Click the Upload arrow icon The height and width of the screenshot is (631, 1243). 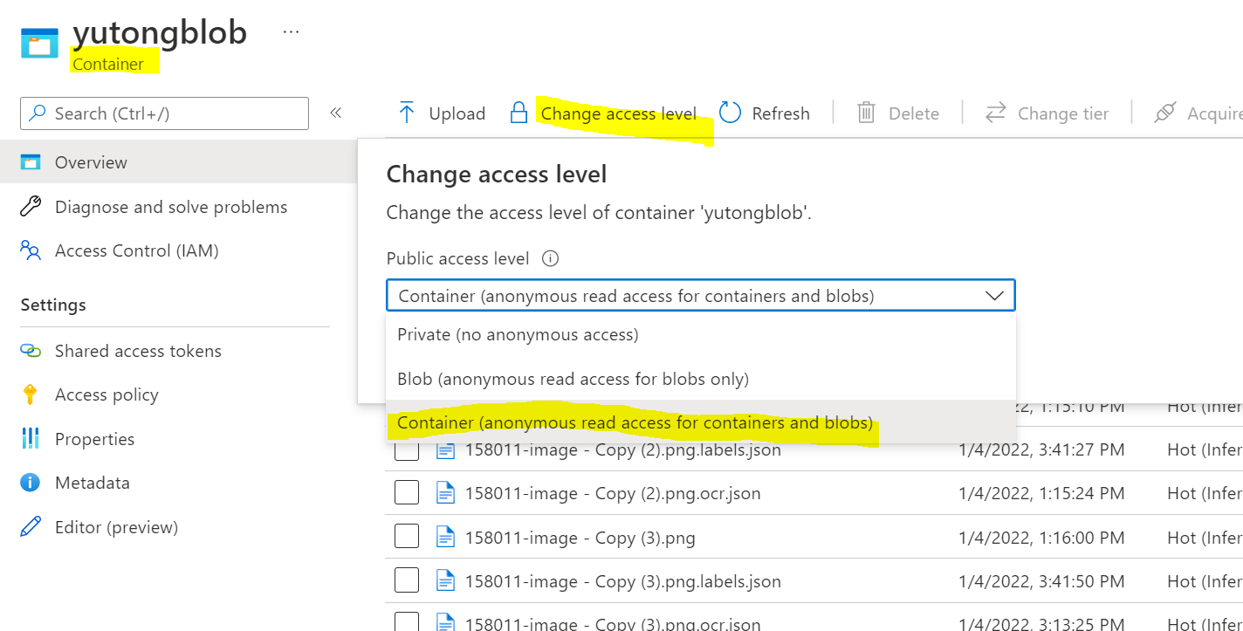406,113
